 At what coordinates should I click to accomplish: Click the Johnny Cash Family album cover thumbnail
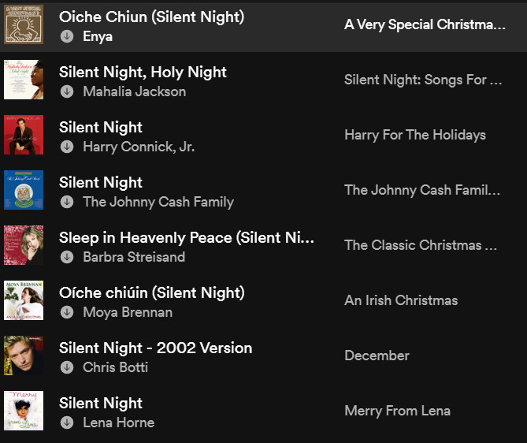tap(24, 190)
